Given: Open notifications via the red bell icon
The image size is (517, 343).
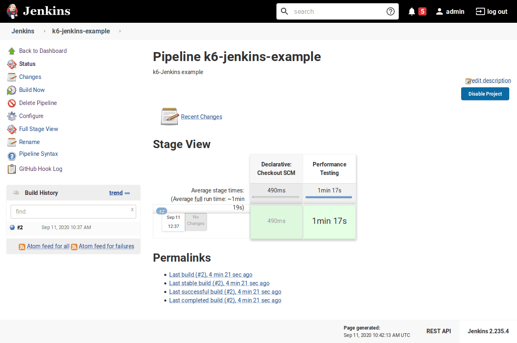Looking at the screenshot, I should pos(411,11).
